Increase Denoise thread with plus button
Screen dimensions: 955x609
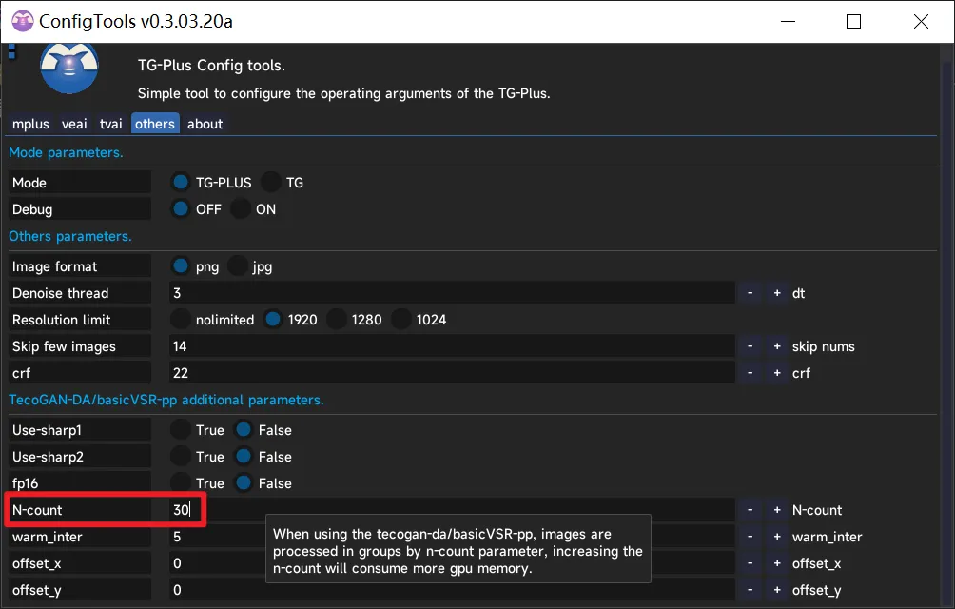click(776, 293)
